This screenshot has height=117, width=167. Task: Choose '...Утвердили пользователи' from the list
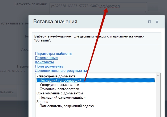[58, 85]
